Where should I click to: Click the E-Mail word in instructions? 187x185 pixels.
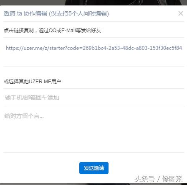pos(68,31)
